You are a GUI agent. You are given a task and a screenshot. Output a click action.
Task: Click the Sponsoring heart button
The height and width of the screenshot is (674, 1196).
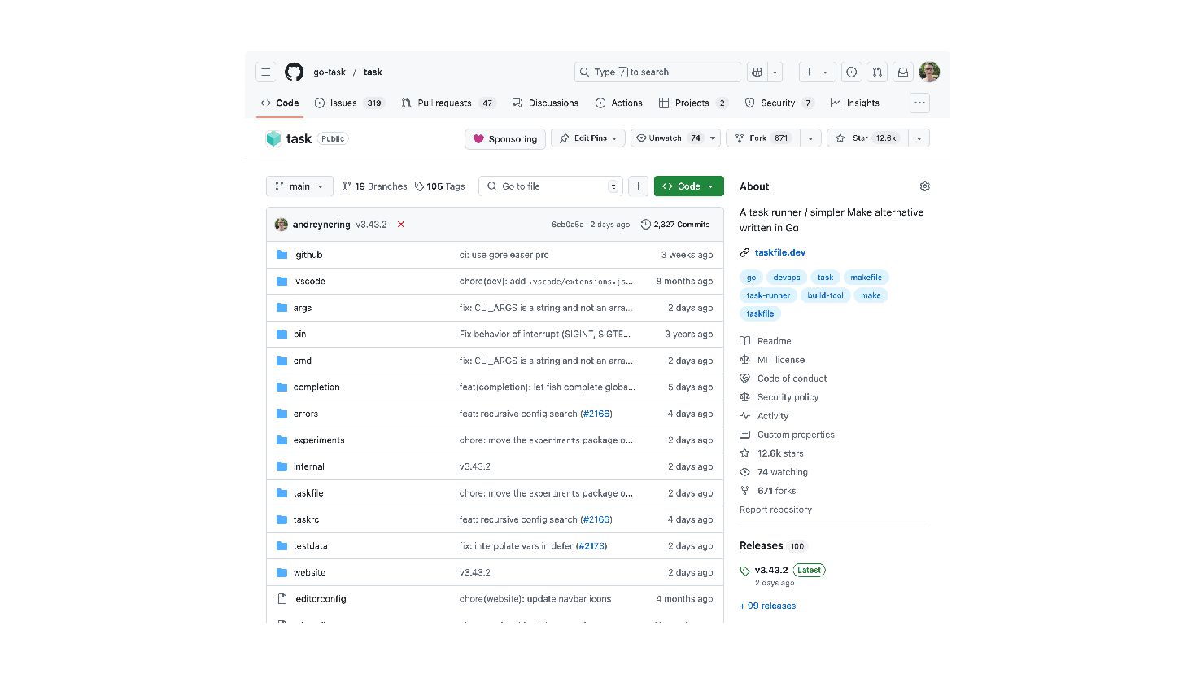click(505, 138)
